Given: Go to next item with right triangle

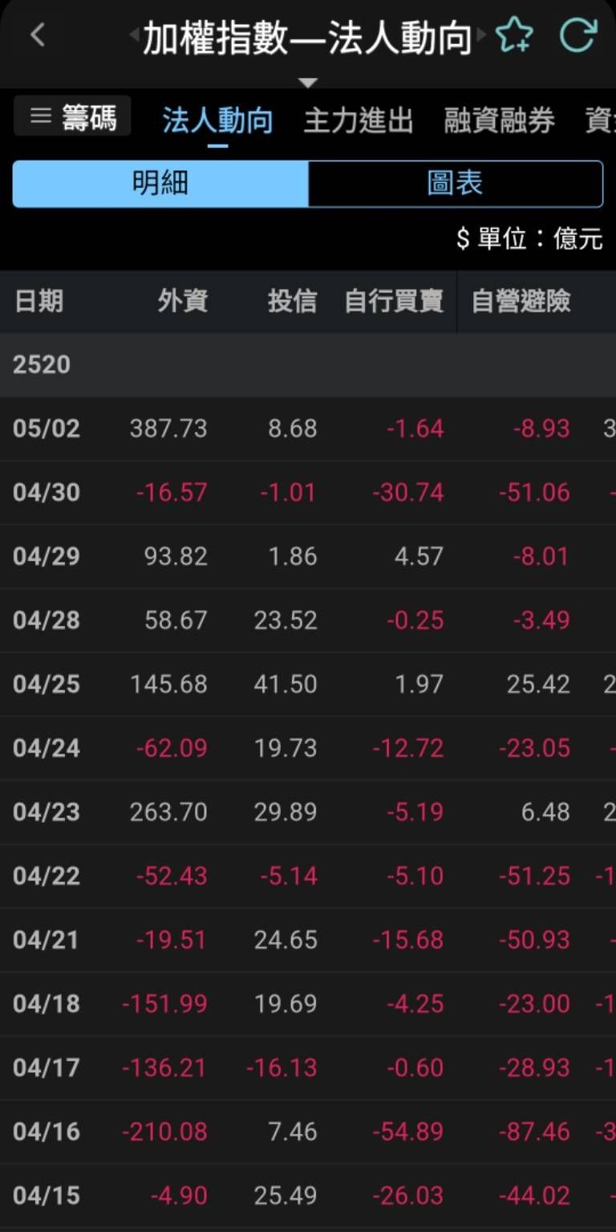Looking at the screenshot, I should coord(481,35).
